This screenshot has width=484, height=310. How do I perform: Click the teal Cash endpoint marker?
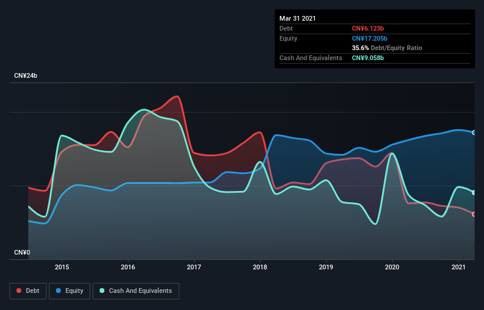474,193
